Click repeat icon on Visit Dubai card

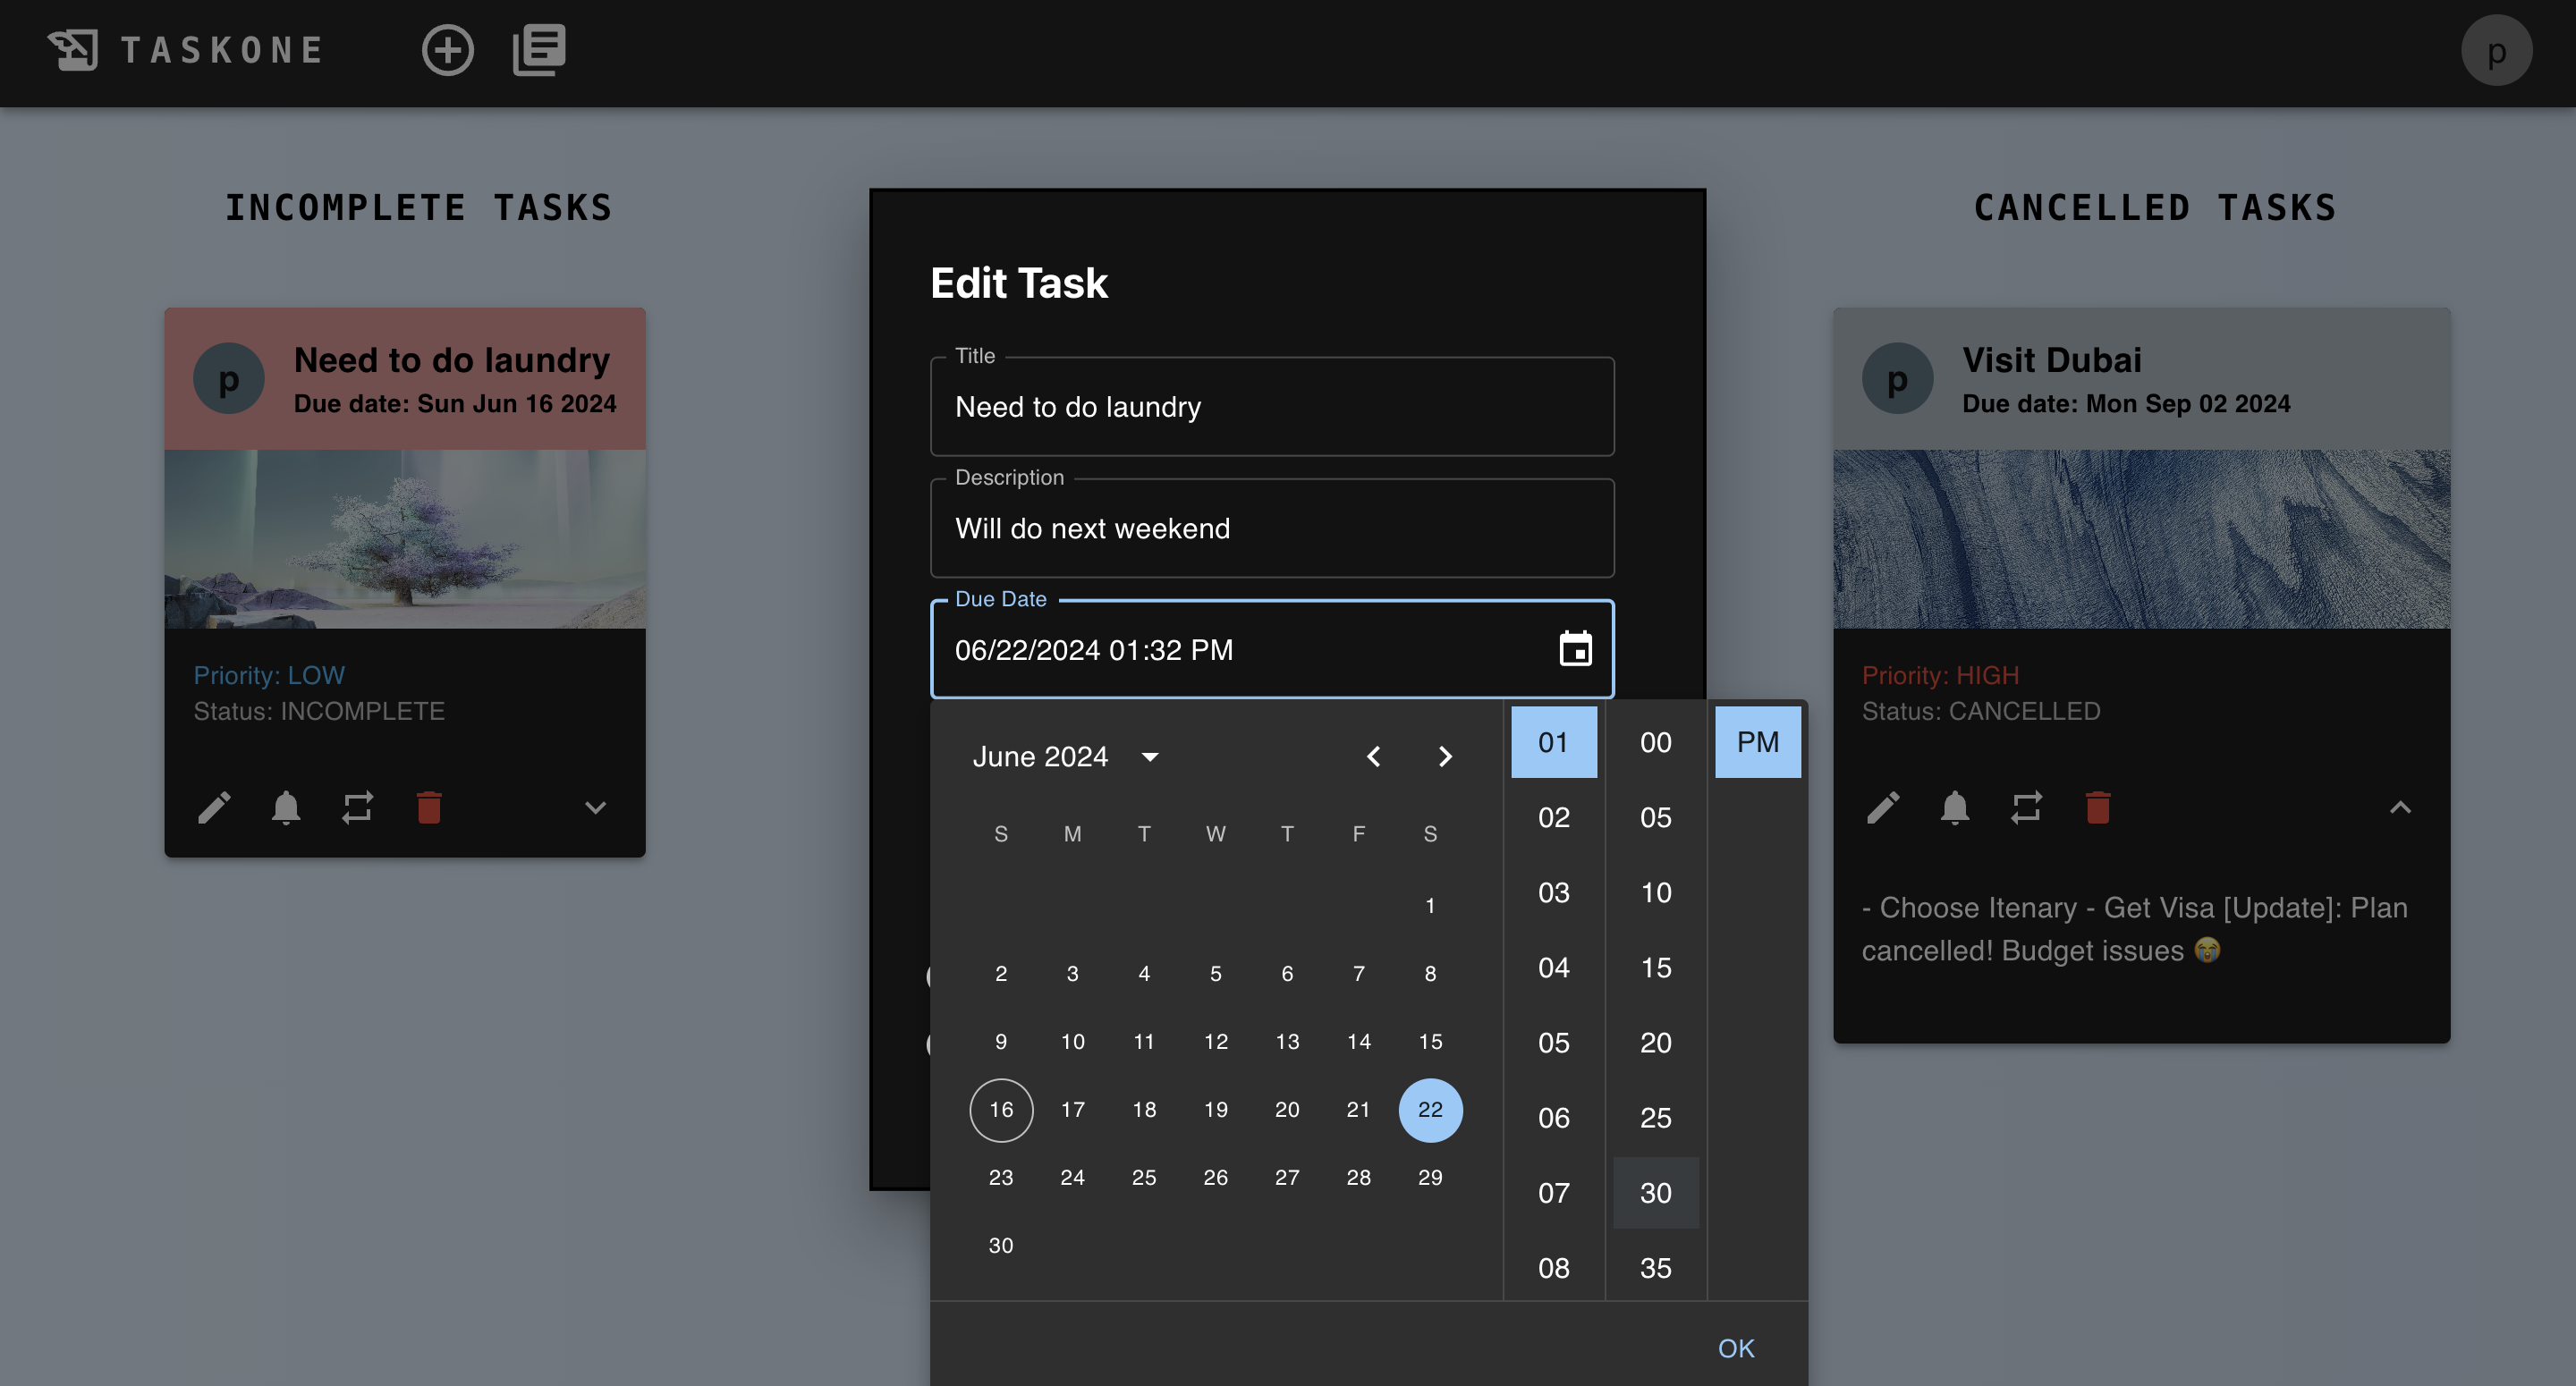pos(2026,807)
